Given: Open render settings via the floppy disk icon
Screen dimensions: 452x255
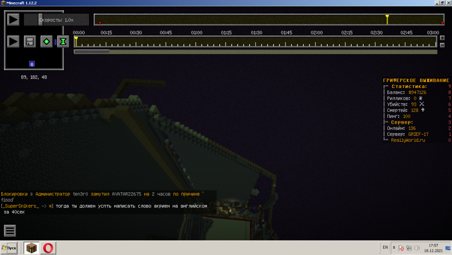Looking at the screenshot, I should (30, 42).
